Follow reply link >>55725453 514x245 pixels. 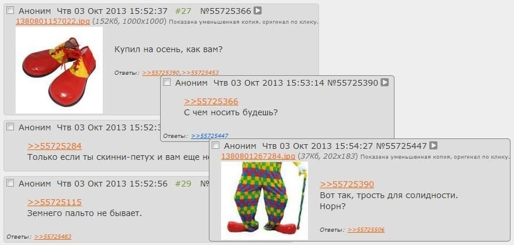coord(200,73)
